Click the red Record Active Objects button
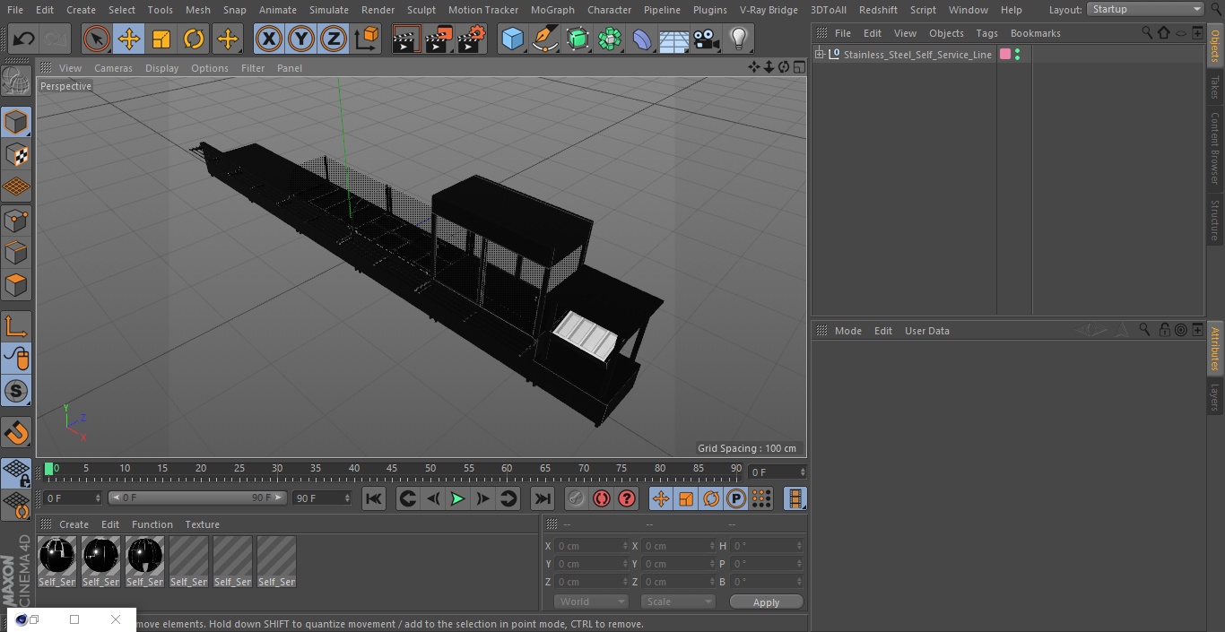Image resolution: width=1225 pixels, height=632 pixels. pos(576,498)
